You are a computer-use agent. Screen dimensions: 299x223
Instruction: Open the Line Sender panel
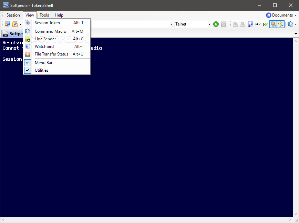coord(56,39)
